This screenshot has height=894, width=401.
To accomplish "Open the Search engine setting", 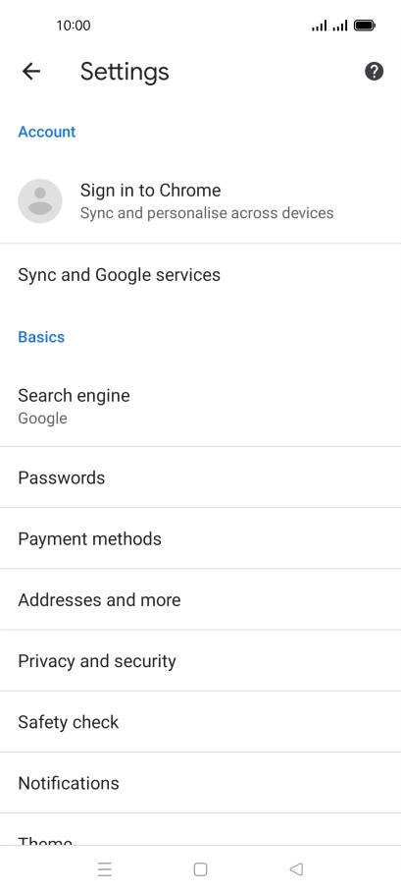I will [200, 406].
